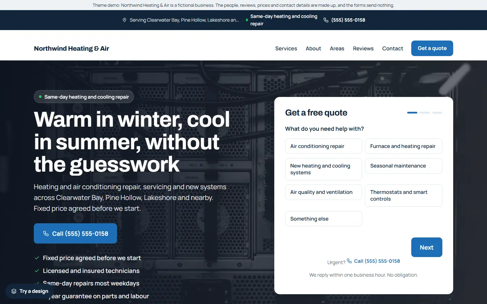Click the Get a free quote heading
This screenshot has height=304, width=487.
pos(316,112)
